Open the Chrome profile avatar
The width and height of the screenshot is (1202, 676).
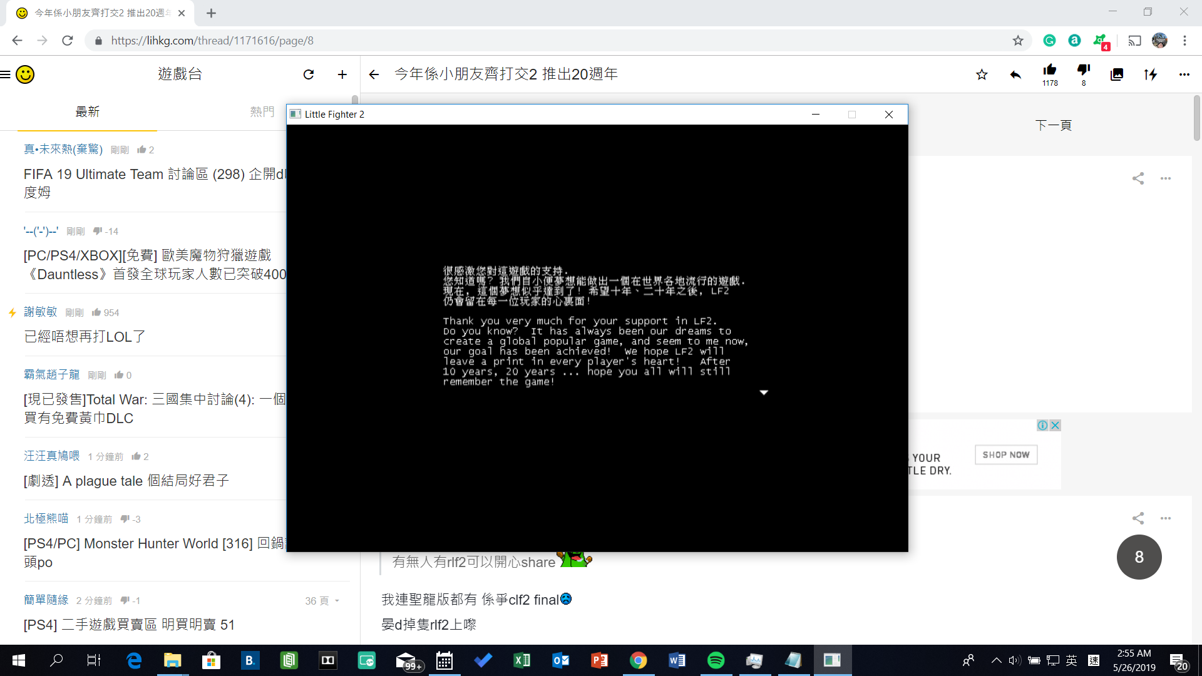1159,41
